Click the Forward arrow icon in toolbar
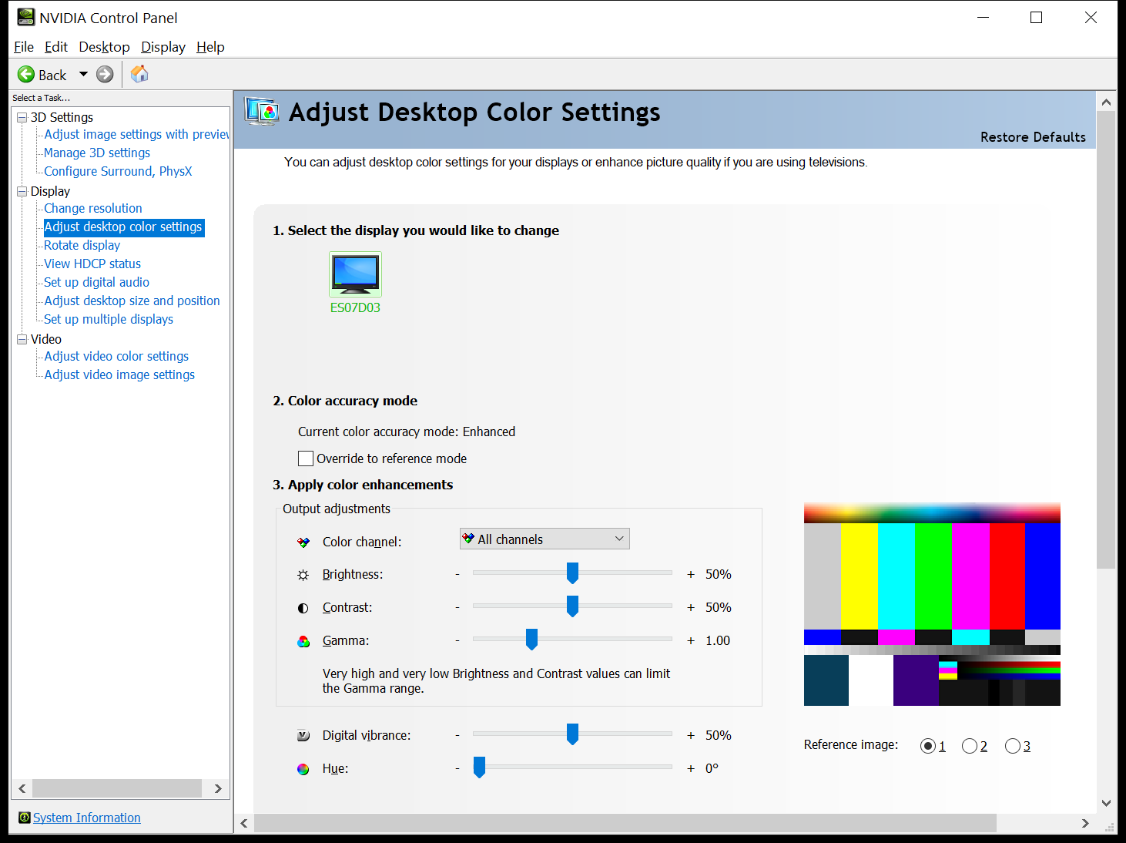Screen dimensions: 1126x843 [x=105, y=75]
